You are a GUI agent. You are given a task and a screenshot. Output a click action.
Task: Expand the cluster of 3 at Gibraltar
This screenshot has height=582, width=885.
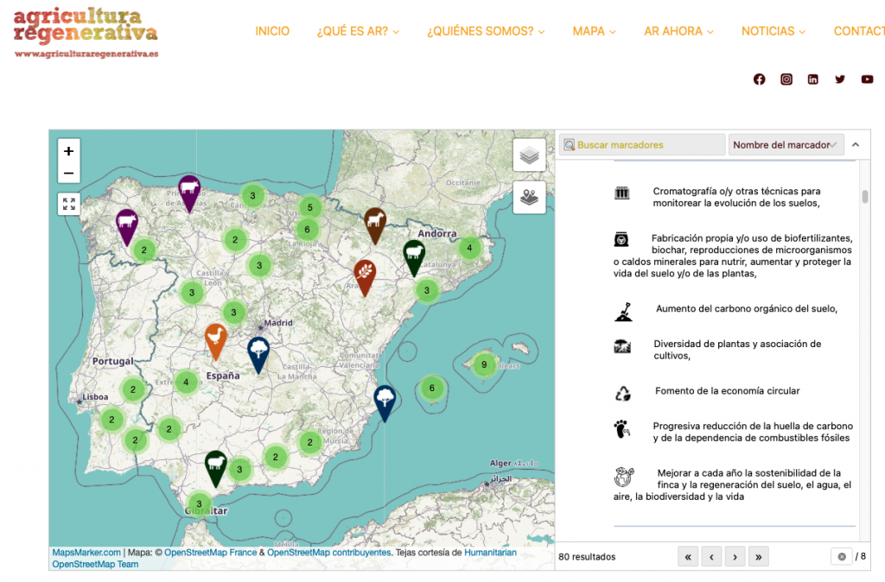tap(199, 504)
